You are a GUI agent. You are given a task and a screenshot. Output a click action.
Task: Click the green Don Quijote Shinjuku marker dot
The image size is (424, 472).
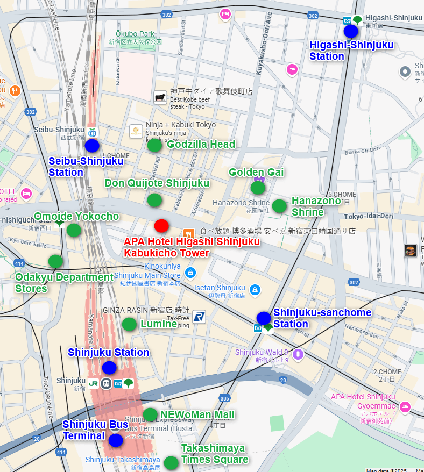coord(154,201)
